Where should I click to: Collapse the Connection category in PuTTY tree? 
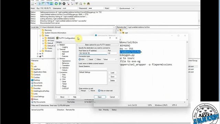(58, 72)
